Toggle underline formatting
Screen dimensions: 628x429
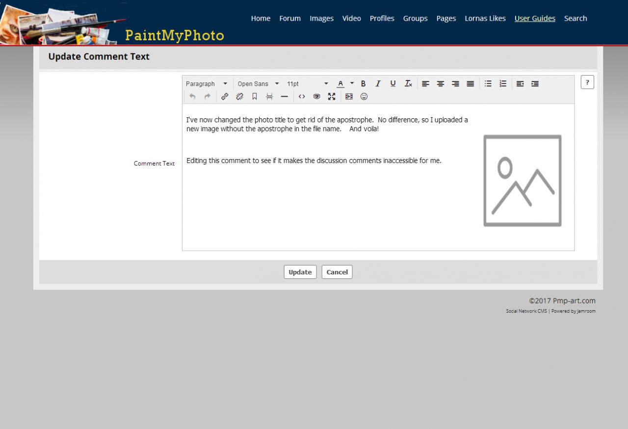coord(393,84)
